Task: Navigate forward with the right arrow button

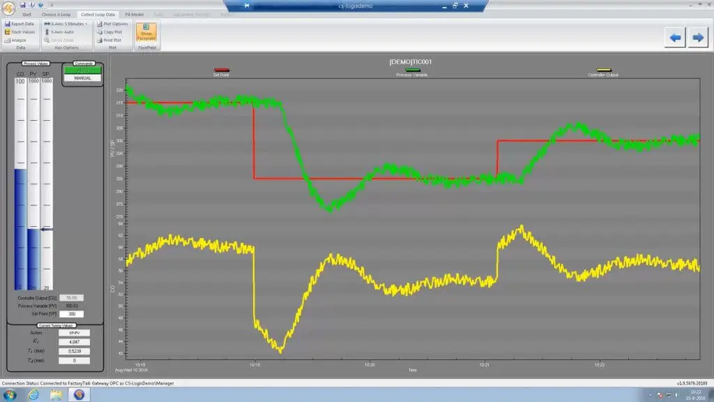Action: coord(697,38)
